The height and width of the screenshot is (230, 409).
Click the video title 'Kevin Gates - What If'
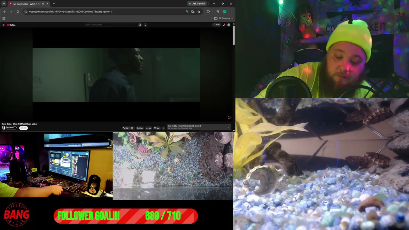pyautogui.click(x=19, y=124)
